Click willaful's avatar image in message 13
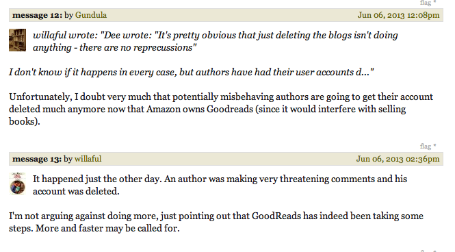 (x=17, y=184)
